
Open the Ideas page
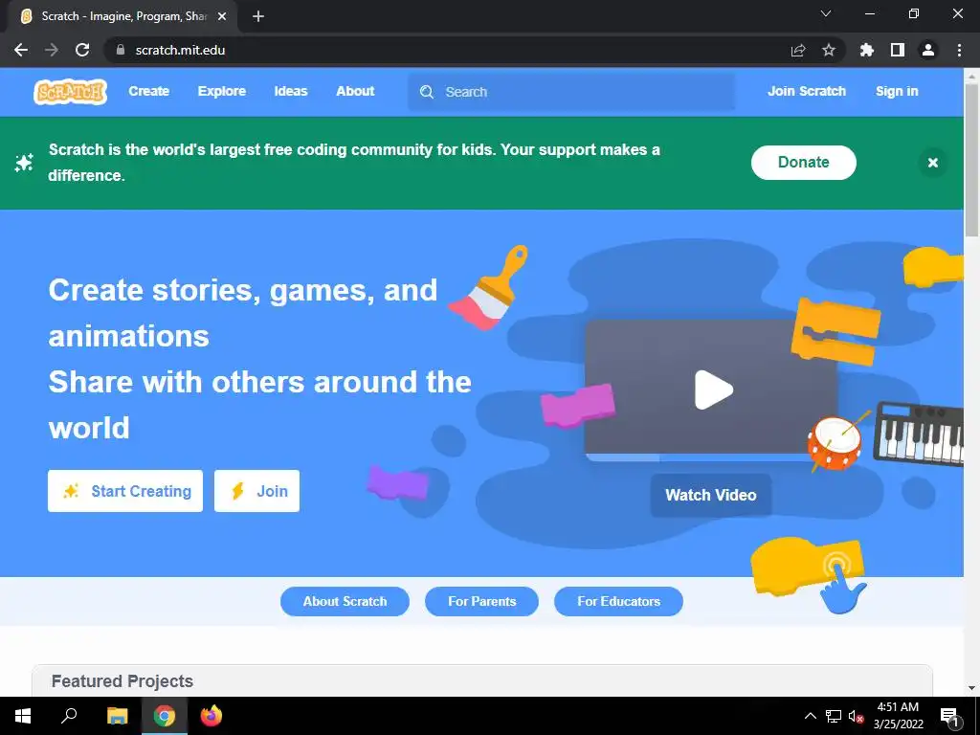tap(291, 91)
